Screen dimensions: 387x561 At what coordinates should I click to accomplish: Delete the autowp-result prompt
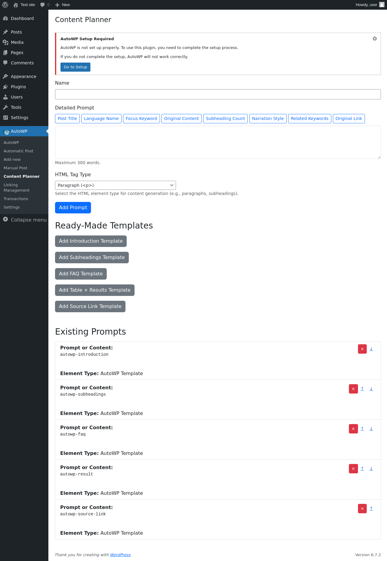click(353, 469)
